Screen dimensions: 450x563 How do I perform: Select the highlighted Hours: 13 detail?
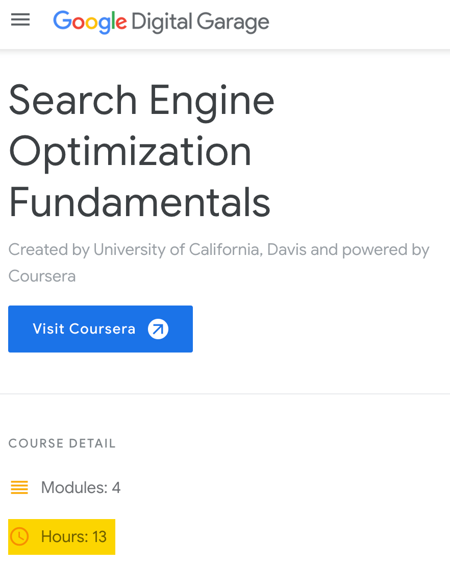tap(61, 536)
